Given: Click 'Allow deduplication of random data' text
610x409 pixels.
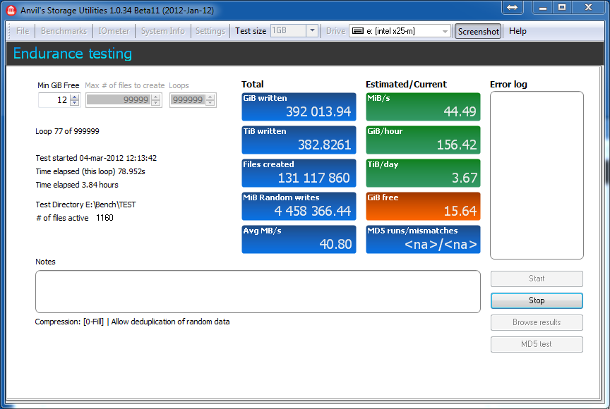Looking at the screenshot, I should tap(170, 322).
